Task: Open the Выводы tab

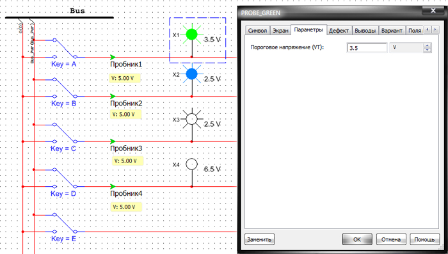Action: [365, 31]
